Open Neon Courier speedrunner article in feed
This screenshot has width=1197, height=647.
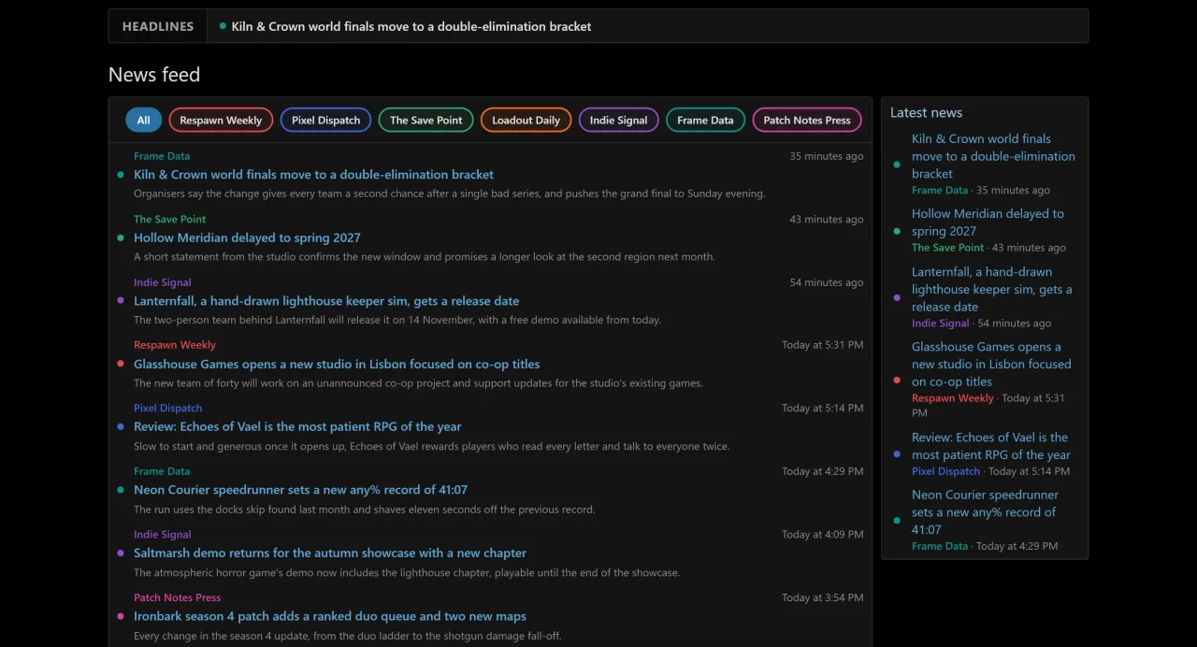point(300,490)
